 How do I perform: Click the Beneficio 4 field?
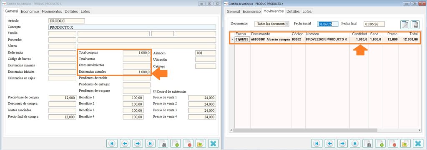133,117
